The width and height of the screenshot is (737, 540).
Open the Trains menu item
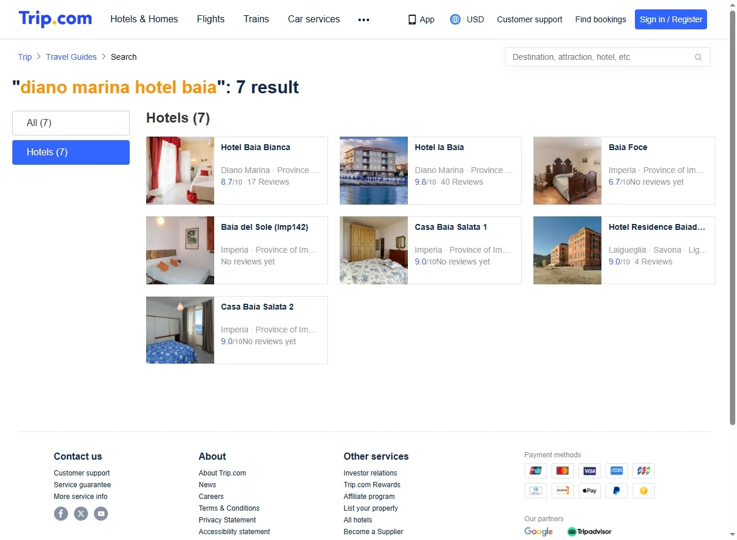[256, 19]
